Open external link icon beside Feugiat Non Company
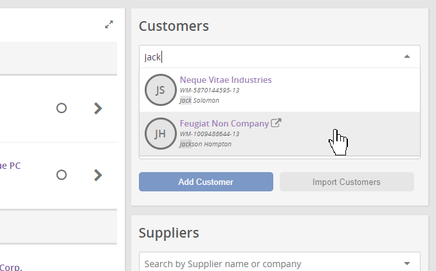436x271 pixels. pyautogui.click(x=276, y=123)
